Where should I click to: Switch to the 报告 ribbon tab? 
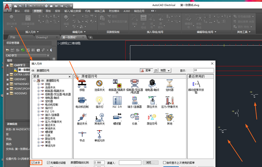click(58, 11)
